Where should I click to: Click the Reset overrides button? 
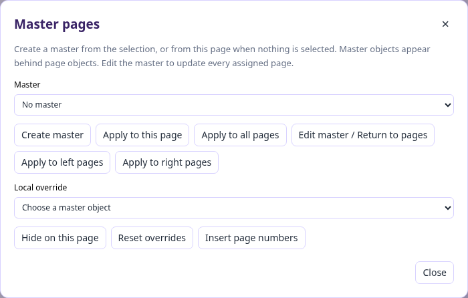click(152, 238)
